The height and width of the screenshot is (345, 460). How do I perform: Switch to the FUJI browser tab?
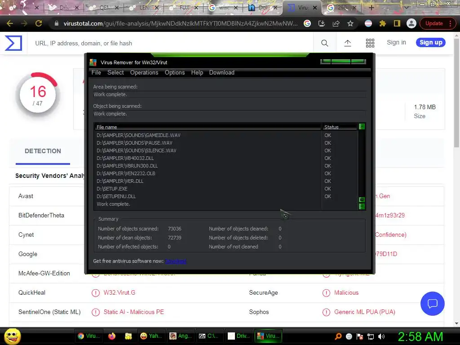click(x=184, y=8)
